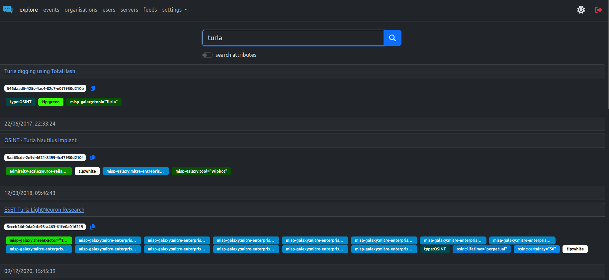The image size is (609, 280).
Task: Go to the events page
Action: pos(51,10)
